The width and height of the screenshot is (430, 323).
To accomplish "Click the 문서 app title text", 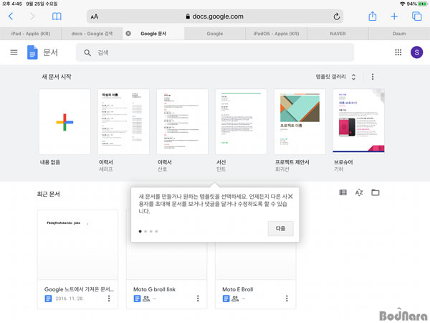I will tap(51, 52).
